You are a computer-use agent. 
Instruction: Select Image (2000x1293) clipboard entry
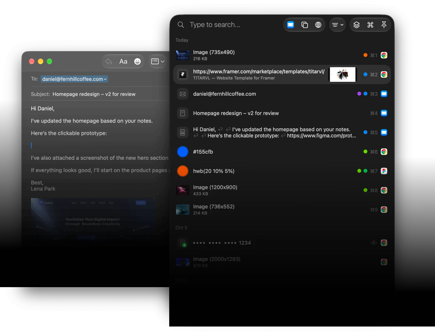[282, 262]
